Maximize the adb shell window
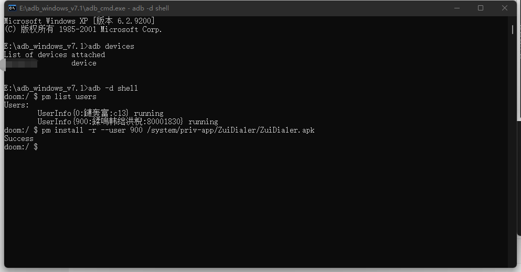The width and height of the screenshot is (521, 272). (x=481, y=8)
